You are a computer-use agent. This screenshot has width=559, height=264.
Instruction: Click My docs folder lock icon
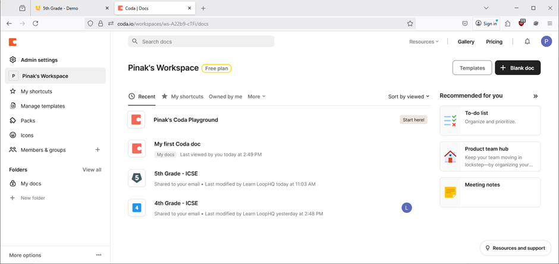click(x=13, y=184)
